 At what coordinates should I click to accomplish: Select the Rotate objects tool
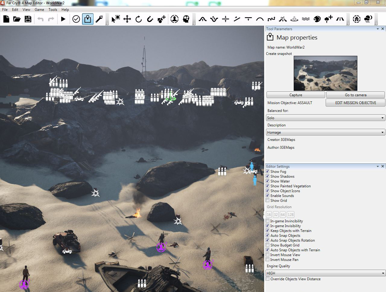pos(139,19)
